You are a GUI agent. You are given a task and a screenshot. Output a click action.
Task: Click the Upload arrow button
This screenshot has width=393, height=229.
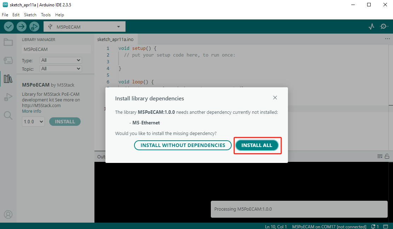coord(22,27)
